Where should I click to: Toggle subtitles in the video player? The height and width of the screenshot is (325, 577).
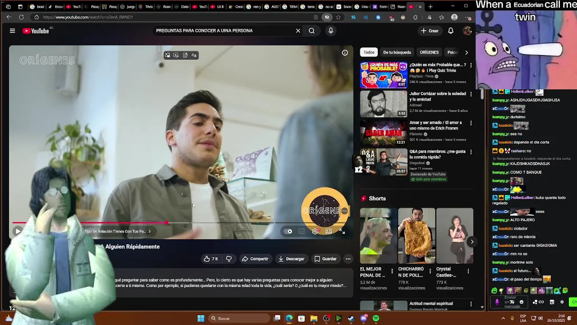tap(302, 231)
